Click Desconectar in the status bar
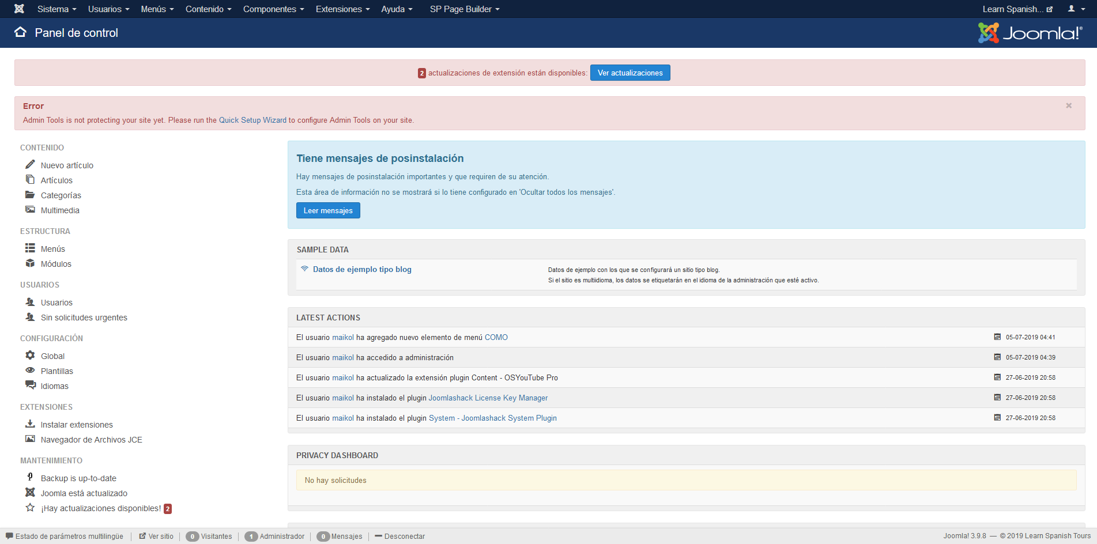 pos(404,537)
